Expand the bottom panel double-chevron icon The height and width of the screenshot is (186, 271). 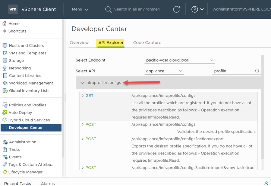[266, 183]
